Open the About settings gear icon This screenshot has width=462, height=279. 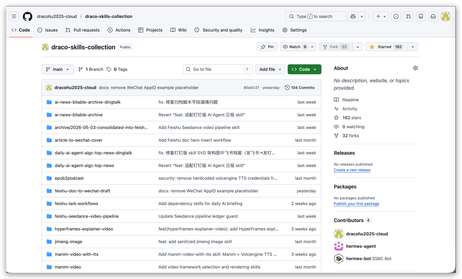pos(415,68)
